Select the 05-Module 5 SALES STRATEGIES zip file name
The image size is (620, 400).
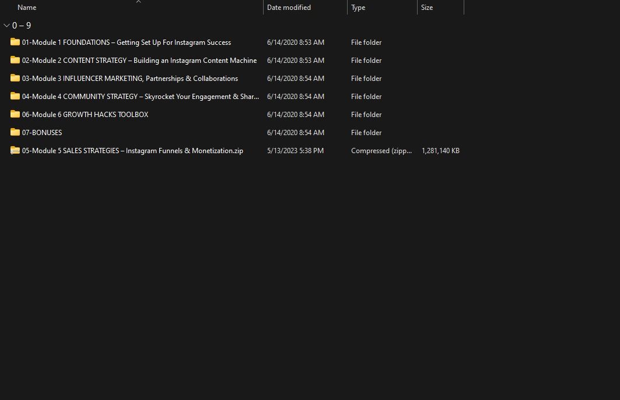pyautogui.click(x=132, y=151)
